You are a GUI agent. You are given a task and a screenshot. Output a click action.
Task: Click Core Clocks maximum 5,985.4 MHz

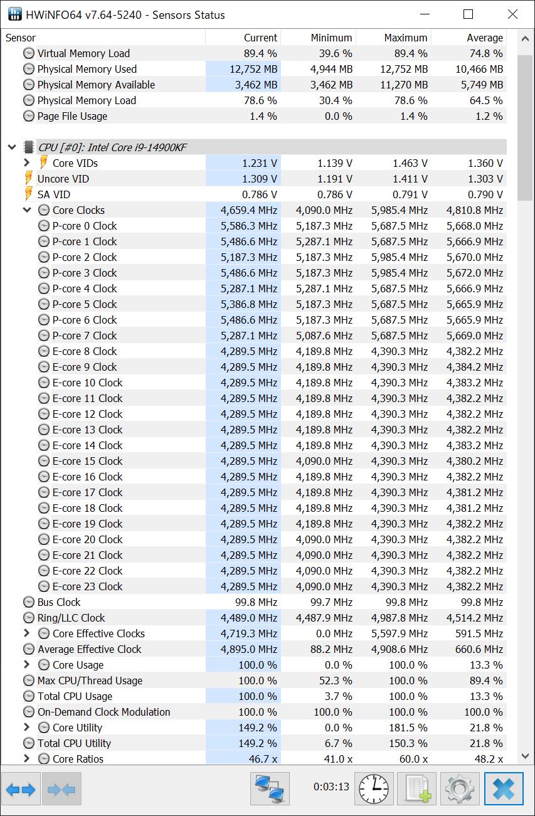point(400,210)
